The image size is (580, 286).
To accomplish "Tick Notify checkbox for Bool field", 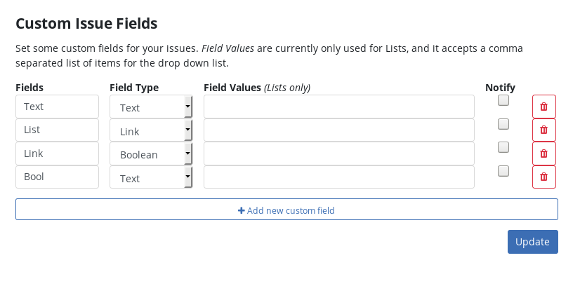I will (503, 171).
